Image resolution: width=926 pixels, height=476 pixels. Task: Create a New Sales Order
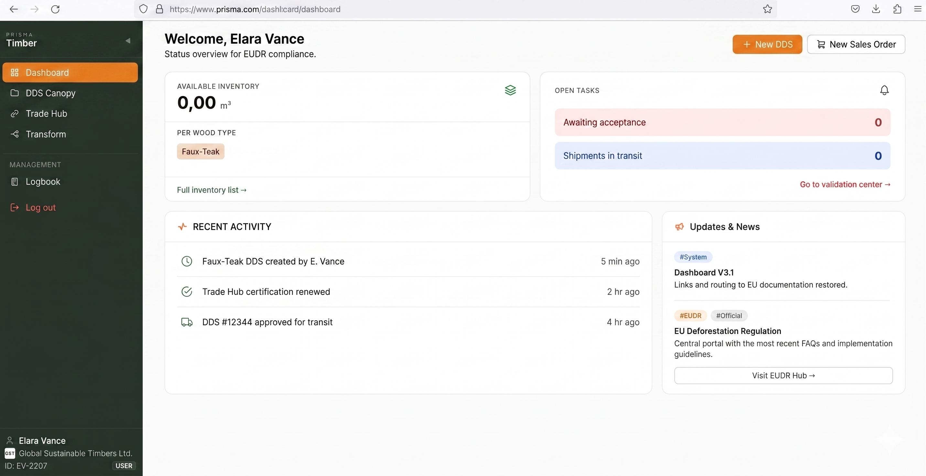point(856,44)
